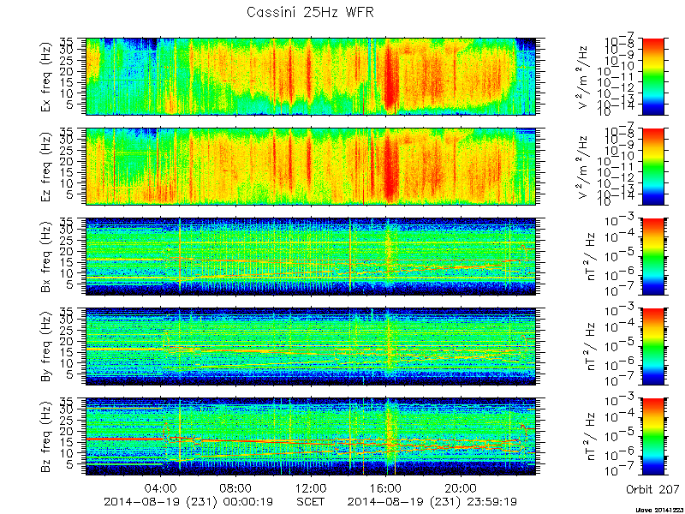
Task: Click the Bx panel color scale bar
Action: [652, 256]
